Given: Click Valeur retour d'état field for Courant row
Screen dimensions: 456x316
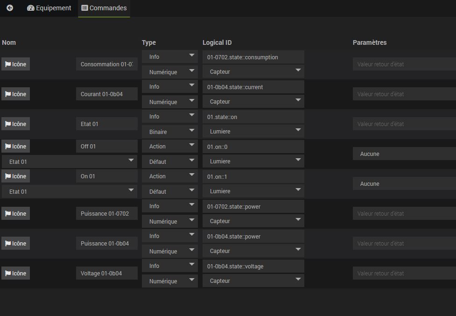Looking at the screenshot, I should (x=404, y=94).
